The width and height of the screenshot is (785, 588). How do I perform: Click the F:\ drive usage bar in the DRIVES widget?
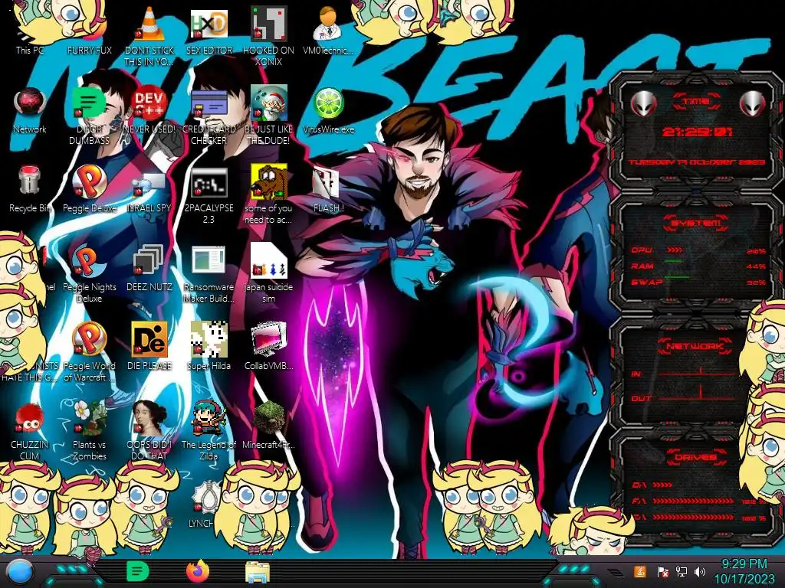coord(693,501)
